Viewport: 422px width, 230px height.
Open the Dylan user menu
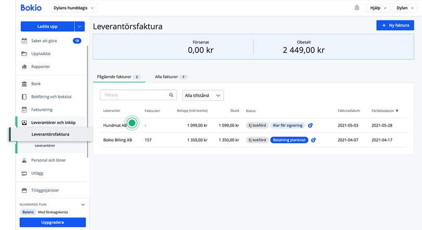click(x=404, y=8)
